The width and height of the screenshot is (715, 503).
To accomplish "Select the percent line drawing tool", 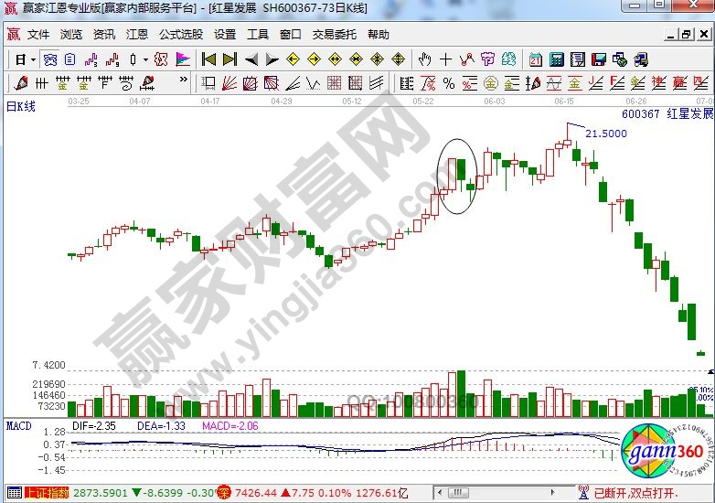I will [449, 83].
